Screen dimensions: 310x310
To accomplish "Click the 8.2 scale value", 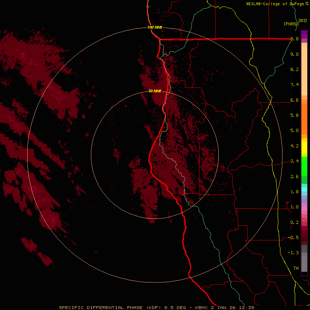I will [294, 69].
